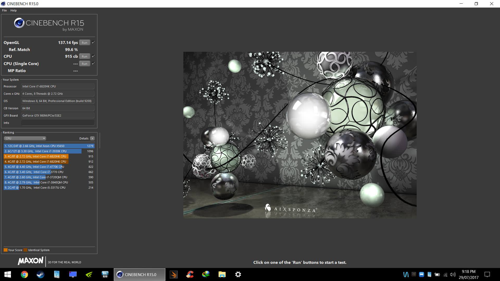Click the panel splitter handle beside Ranking

coord(99,140)
